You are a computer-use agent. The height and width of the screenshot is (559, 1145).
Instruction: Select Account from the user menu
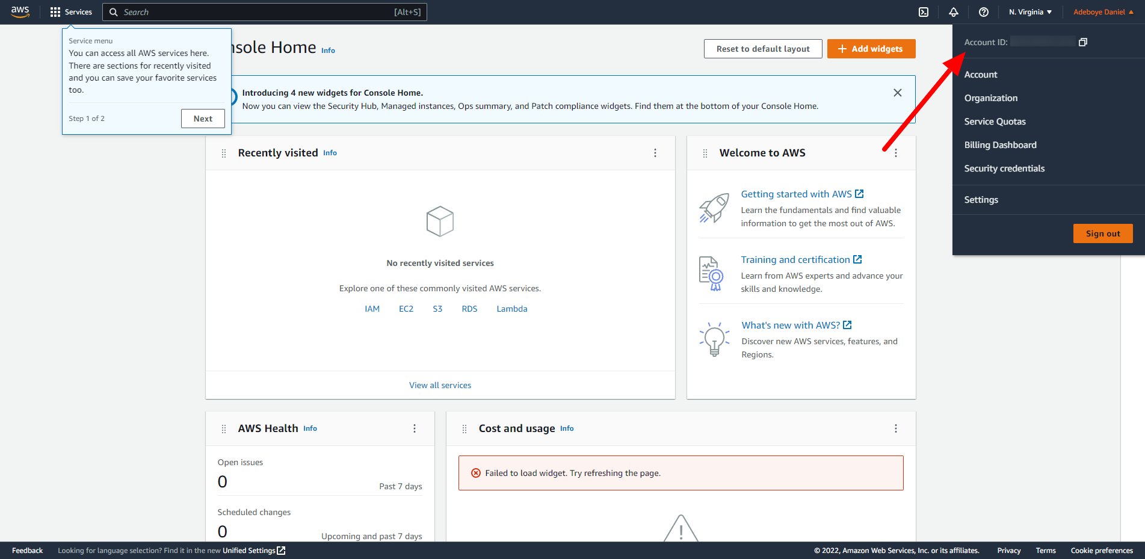click(981, 75)
